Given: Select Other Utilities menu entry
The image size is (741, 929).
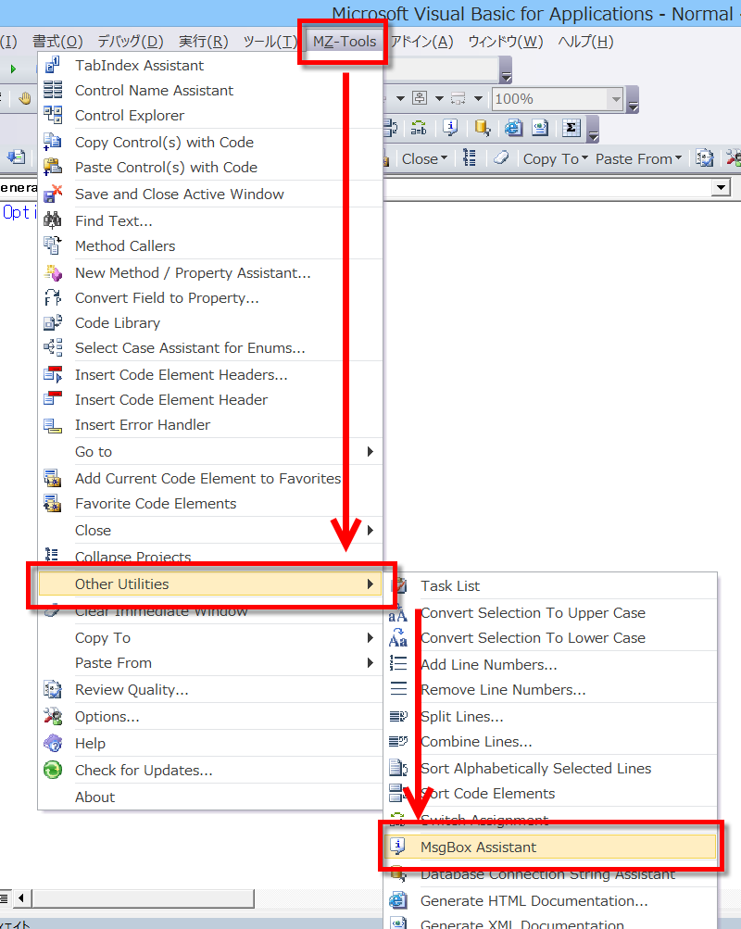Looking at the screenshot, I should [121, 584].
